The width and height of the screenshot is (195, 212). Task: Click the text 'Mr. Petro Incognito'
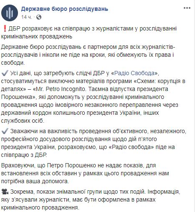(60, 89)
